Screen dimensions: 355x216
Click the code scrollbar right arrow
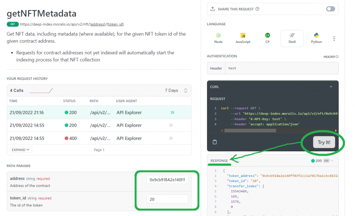336,130
